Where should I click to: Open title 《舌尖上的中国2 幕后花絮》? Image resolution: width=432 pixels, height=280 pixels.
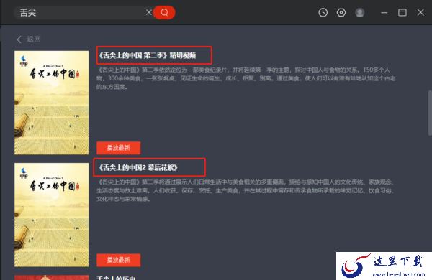138,167
